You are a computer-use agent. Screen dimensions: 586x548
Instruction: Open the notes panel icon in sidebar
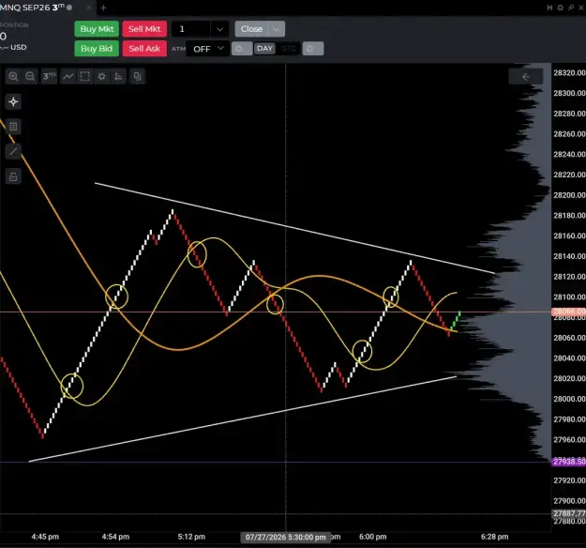tap(13, 127)
